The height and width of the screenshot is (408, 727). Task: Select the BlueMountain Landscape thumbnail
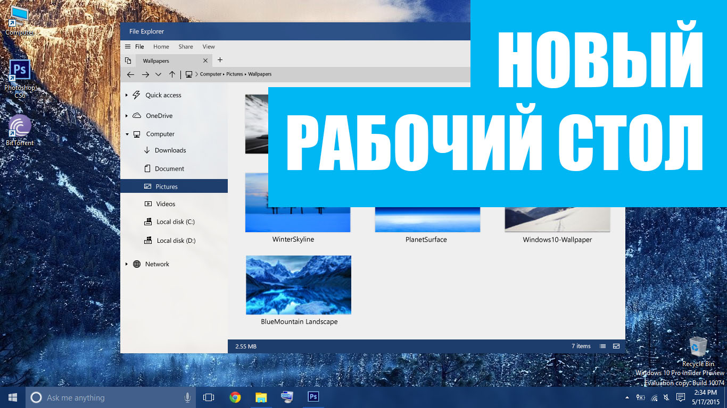coord(299,285)
